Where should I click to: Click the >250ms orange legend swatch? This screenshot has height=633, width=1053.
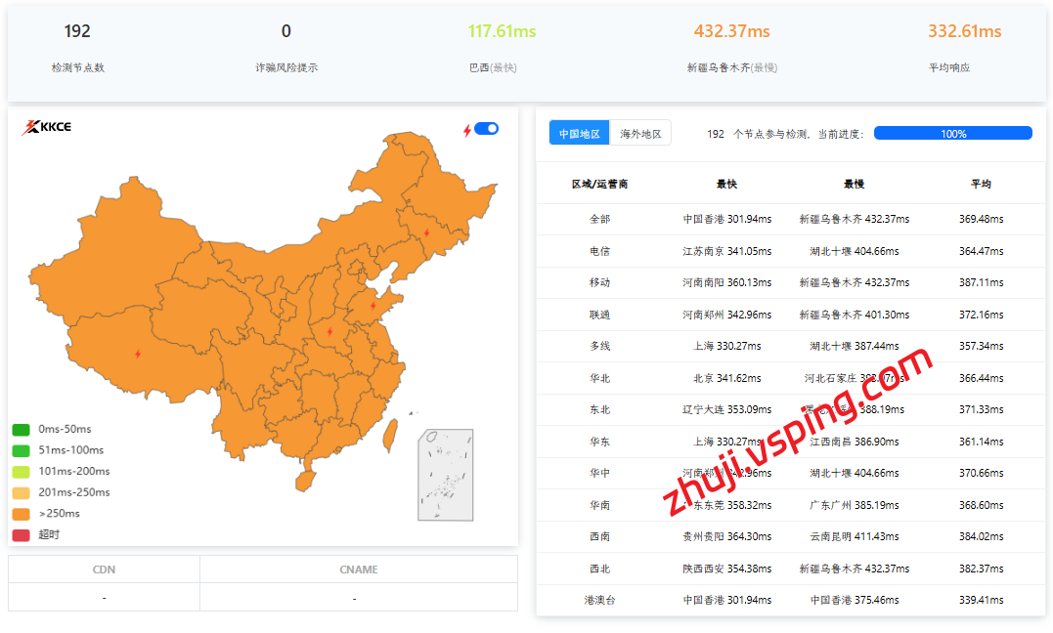click(x=22, y=514)
